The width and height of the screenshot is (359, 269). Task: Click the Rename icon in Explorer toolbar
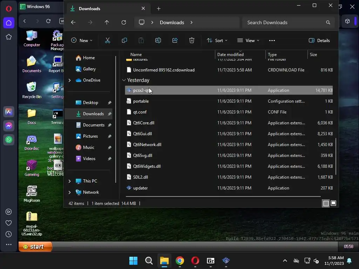[158, 41]
